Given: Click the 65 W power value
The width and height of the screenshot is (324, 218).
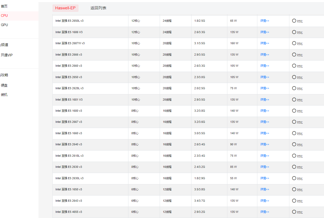Looking at the screenshot, I should tap(234, 21).
